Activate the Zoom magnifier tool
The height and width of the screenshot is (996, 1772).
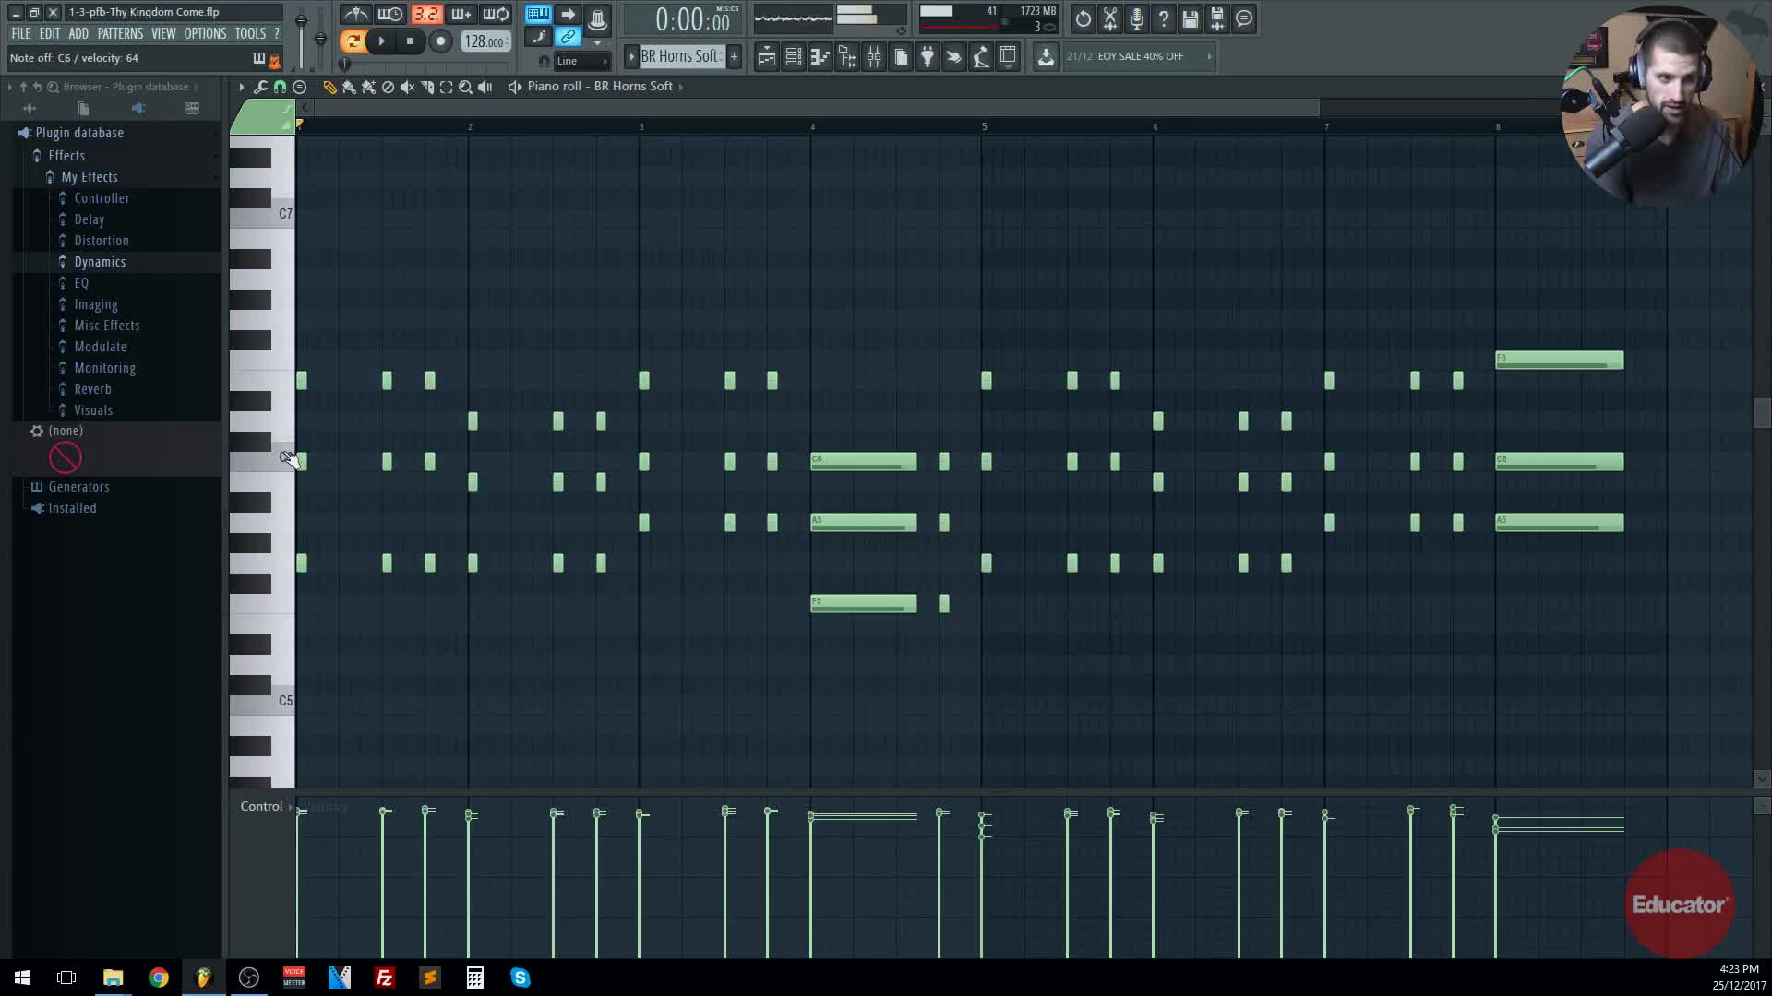point(465,87)
